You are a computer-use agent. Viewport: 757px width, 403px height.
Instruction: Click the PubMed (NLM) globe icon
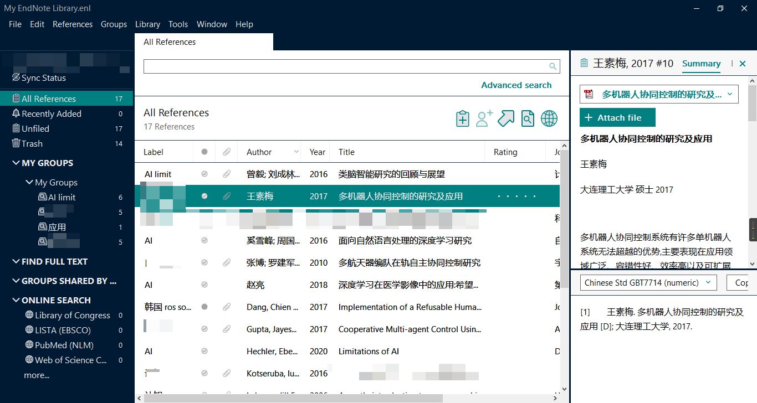pyautogui.click(x=29, y=345)
